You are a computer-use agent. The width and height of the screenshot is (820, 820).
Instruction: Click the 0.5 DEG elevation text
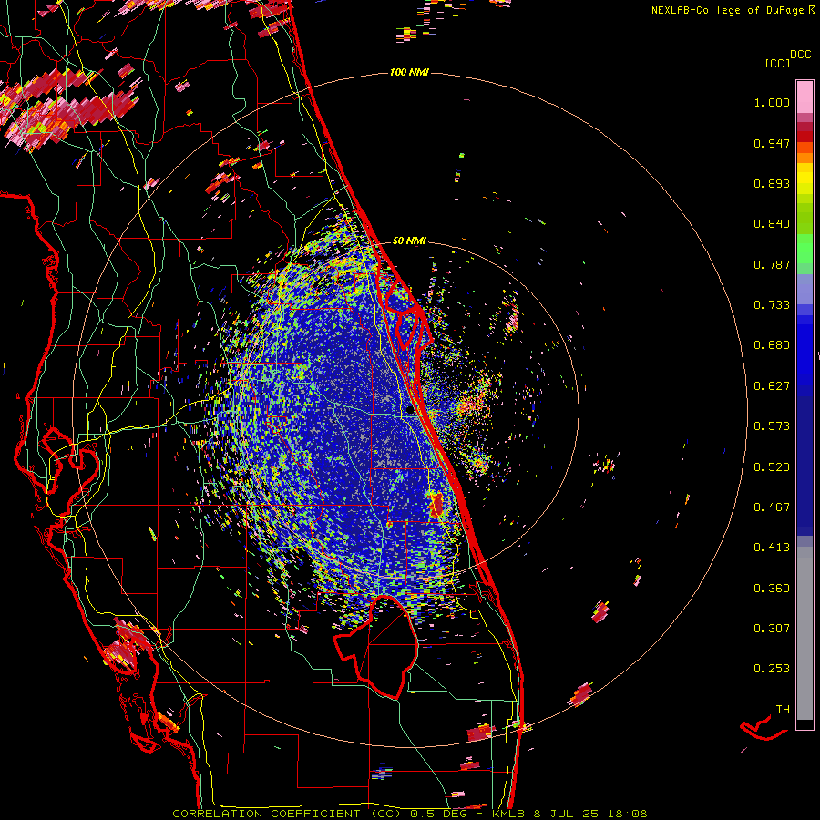point(438,814)
